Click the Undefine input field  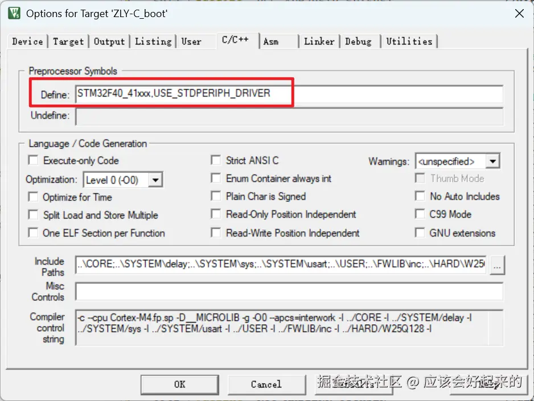pos(289,117)
